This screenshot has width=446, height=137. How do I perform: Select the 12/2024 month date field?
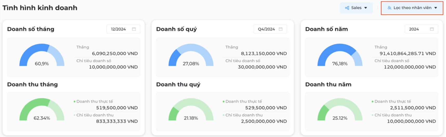coord(123,29)
